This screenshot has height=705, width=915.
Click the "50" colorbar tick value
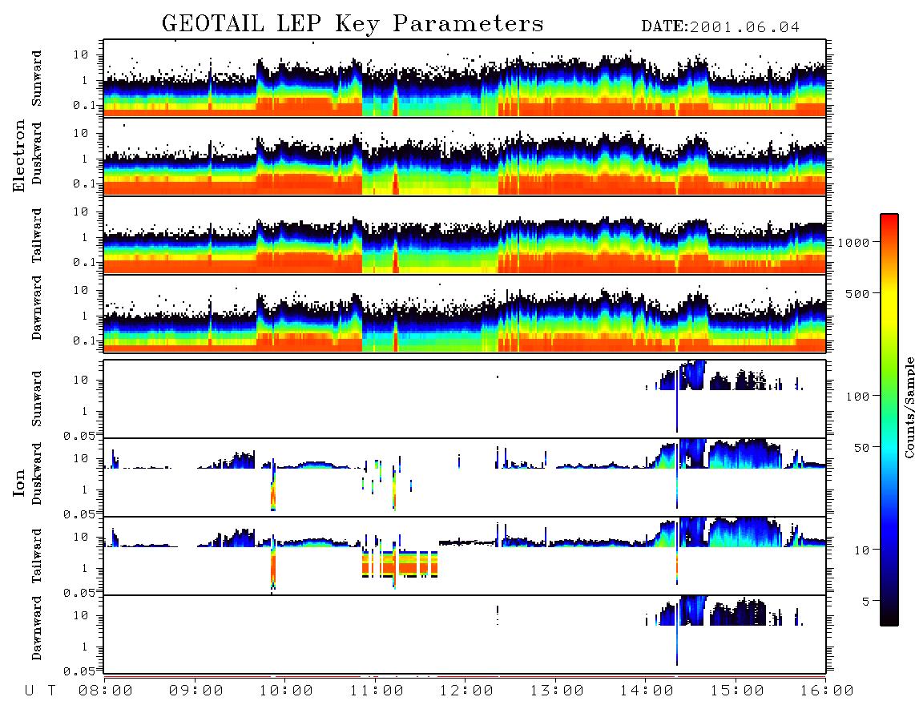862,448
